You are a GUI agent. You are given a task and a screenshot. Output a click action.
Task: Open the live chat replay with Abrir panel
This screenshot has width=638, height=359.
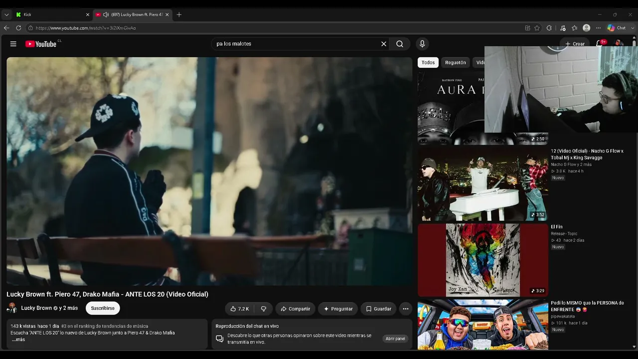[395, 339]
